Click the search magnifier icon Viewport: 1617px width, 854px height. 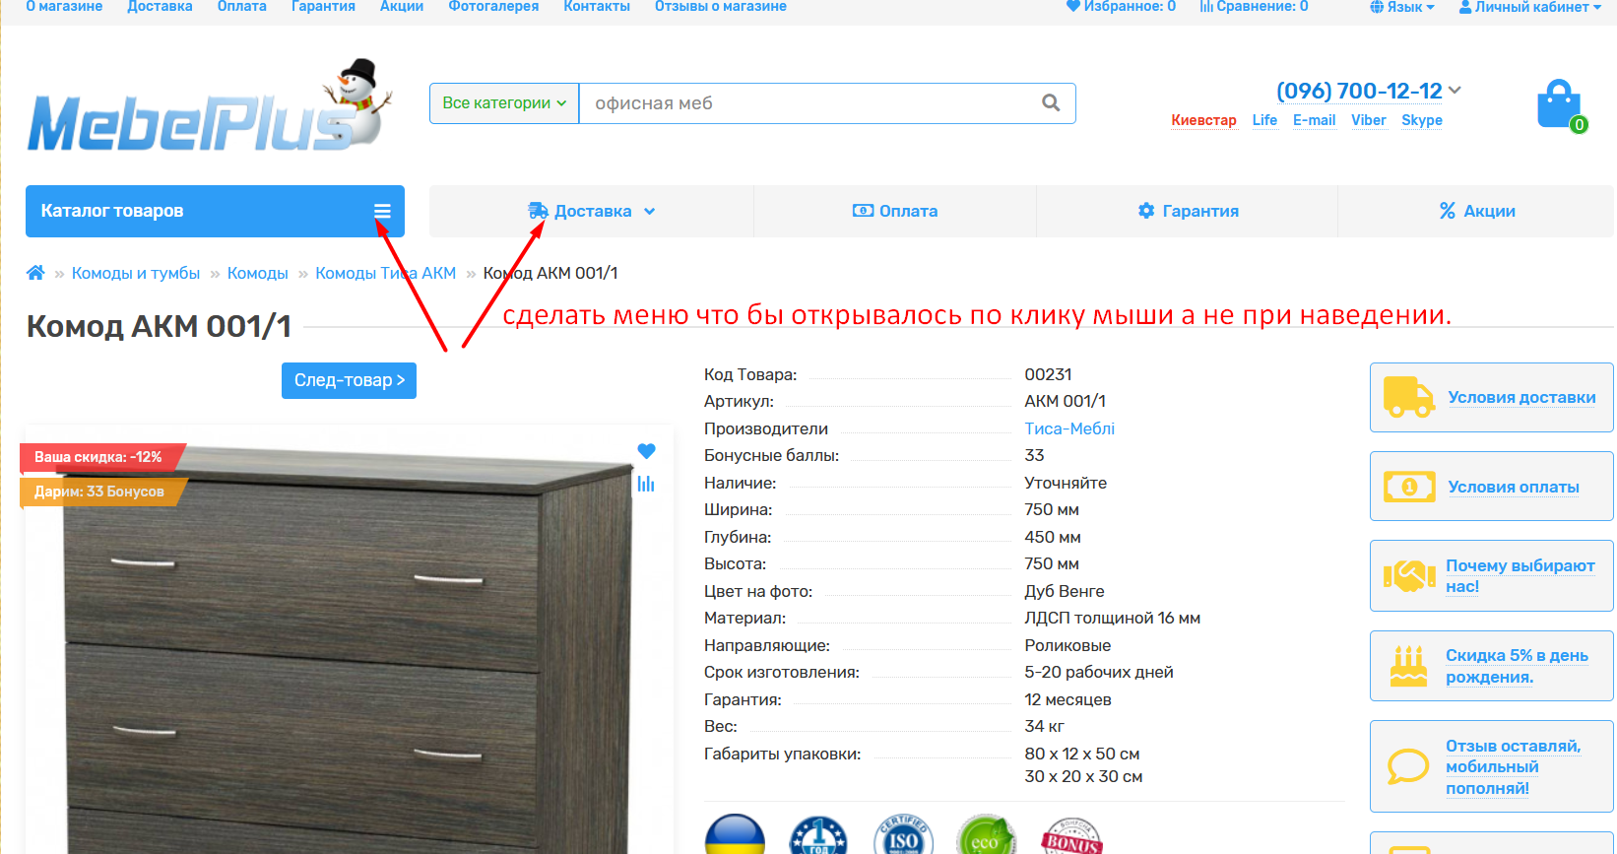(1051, 103)
